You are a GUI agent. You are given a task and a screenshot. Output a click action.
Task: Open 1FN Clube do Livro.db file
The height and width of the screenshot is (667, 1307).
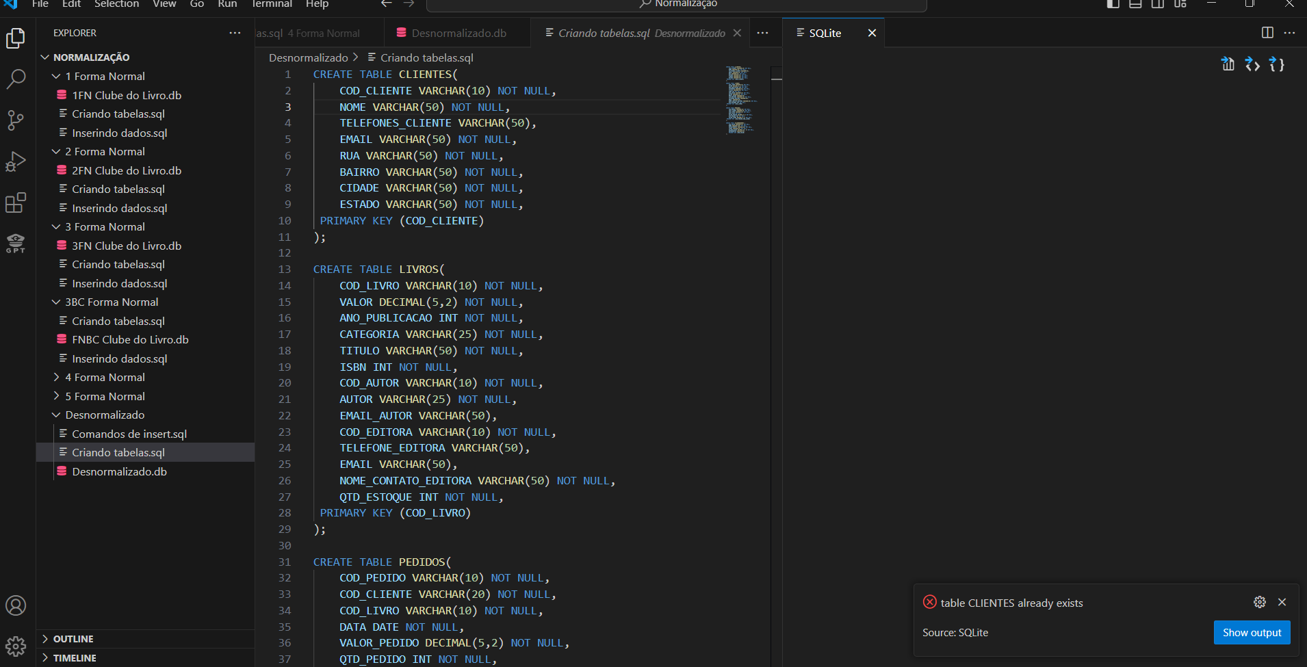[145, 95]
